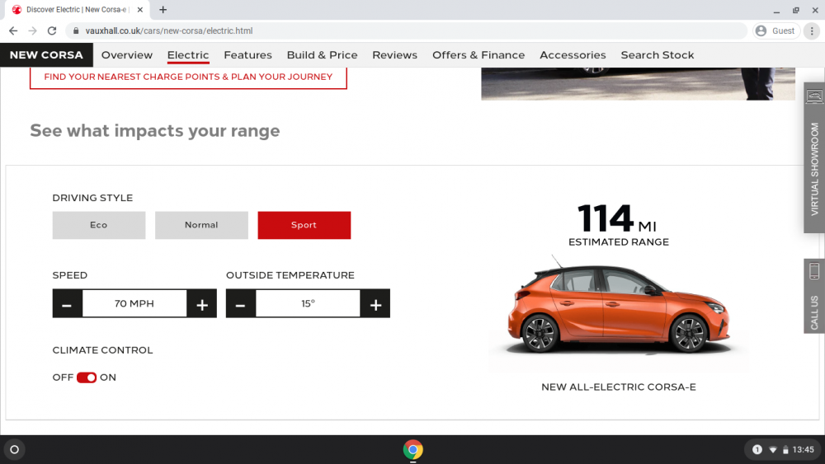Open the Chrome three-dot menu
This screenshot has height=464, width=825.
tap(812, 31)
